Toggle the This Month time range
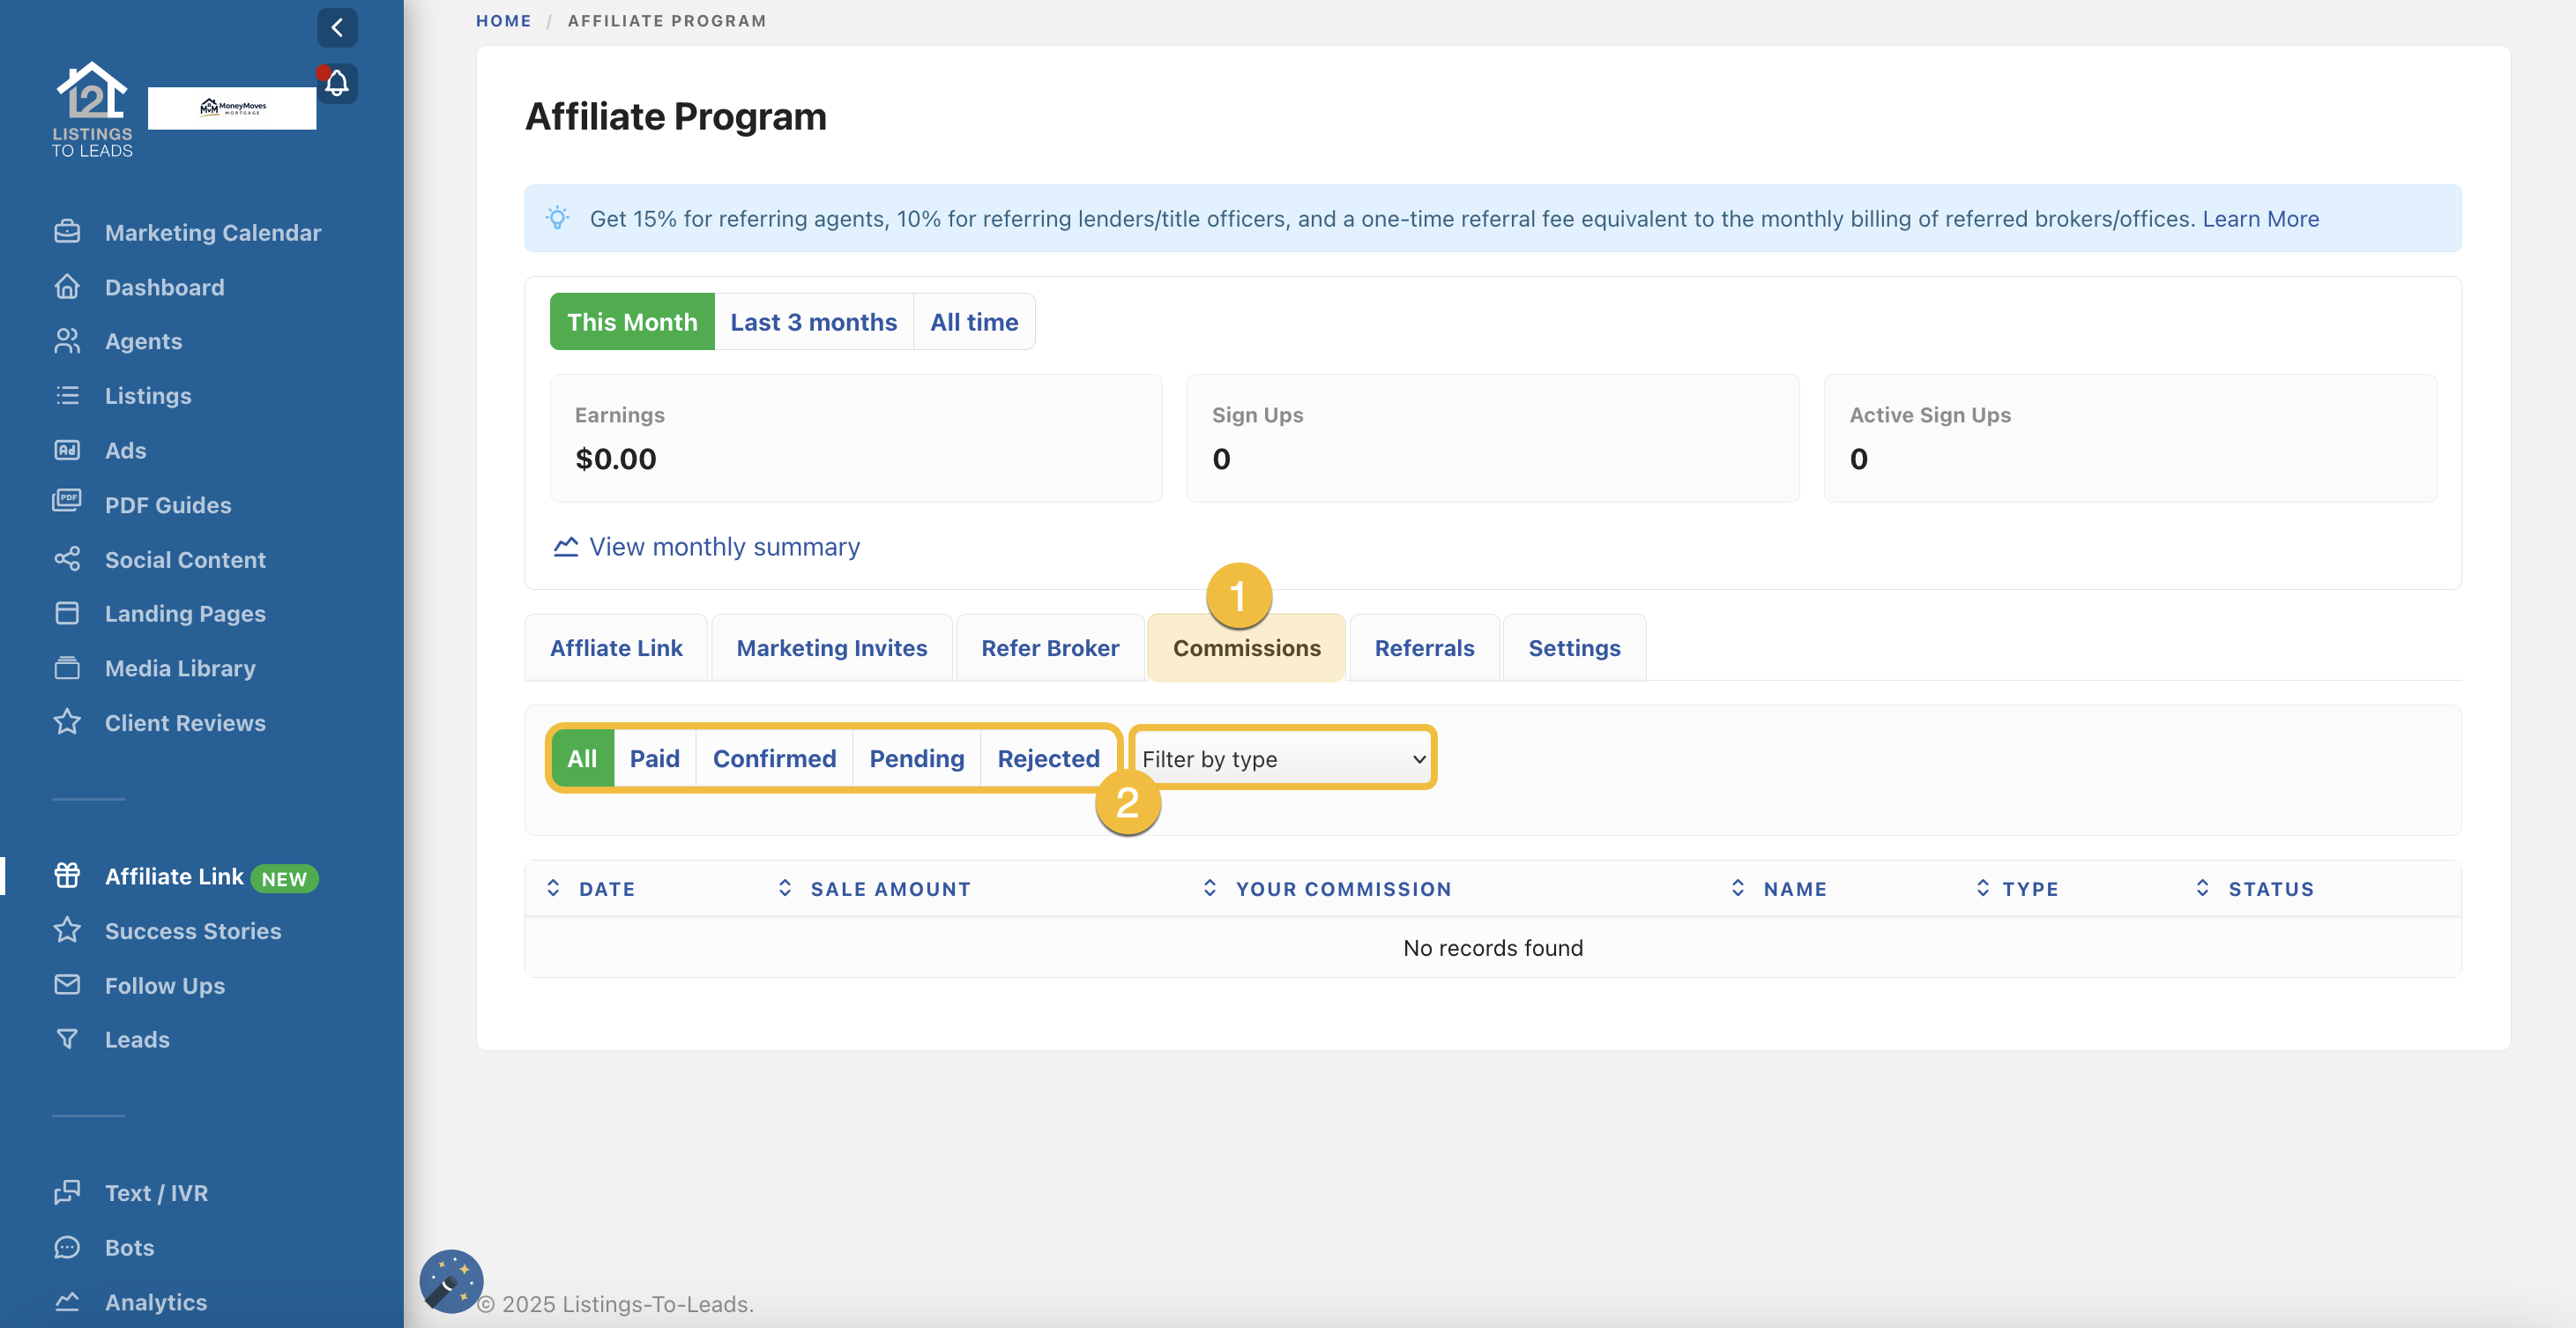2576x1328 pixels. (x=632, y=322)
